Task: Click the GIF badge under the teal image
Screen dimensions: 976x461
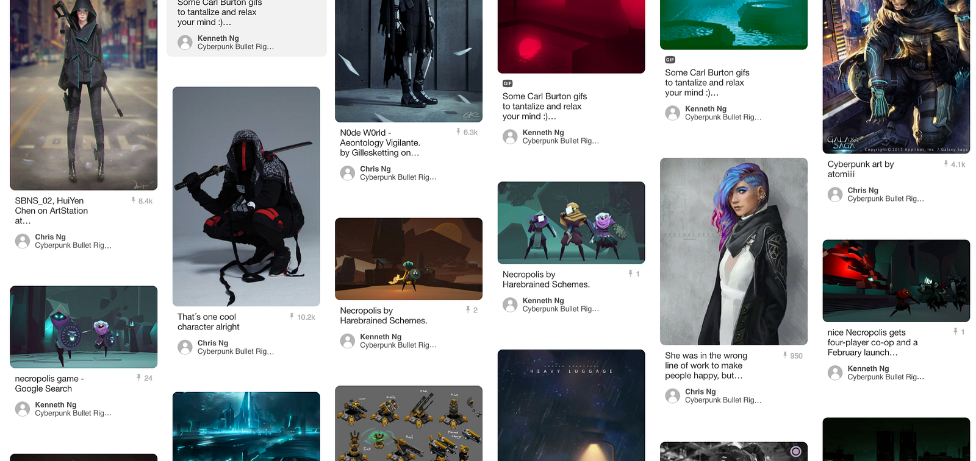Action: [670, 60]
